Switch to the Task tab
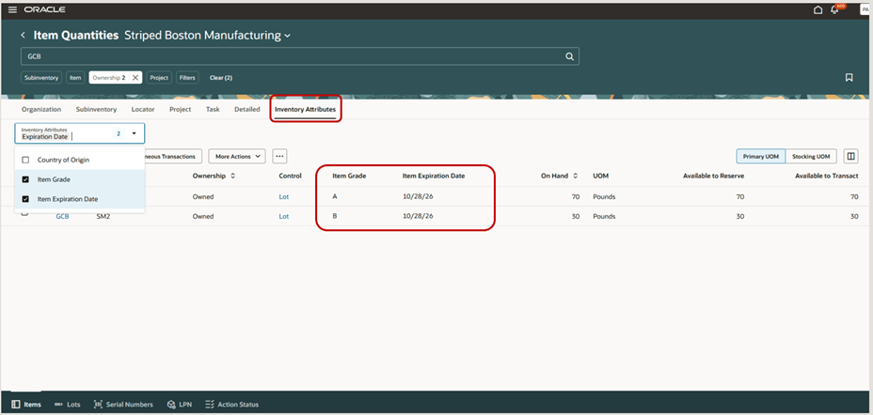 point(213,110)
